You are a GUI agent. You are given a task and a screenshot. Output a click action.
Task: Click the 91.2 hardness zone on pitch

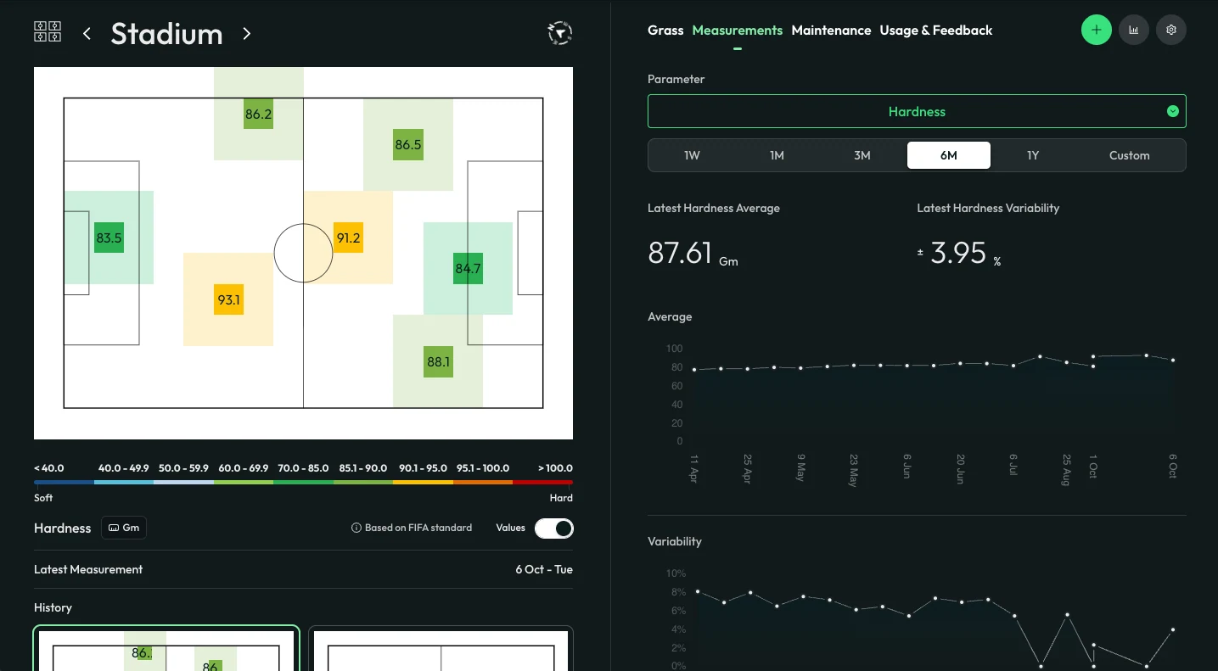[348, 238]
